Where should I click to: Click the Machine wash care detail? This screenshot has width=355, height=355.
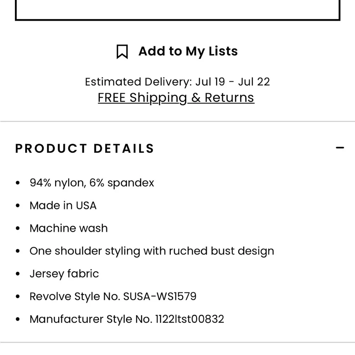tap(69, 228)
